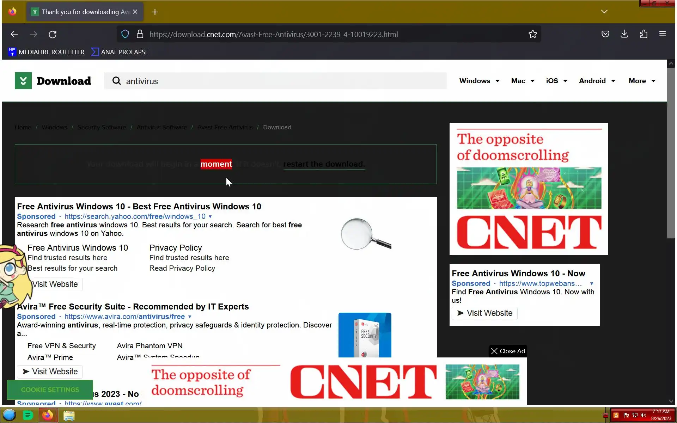The image size is (677, 423).
Task: Open a new tab with plus button
Action: (x=155, y=12)
